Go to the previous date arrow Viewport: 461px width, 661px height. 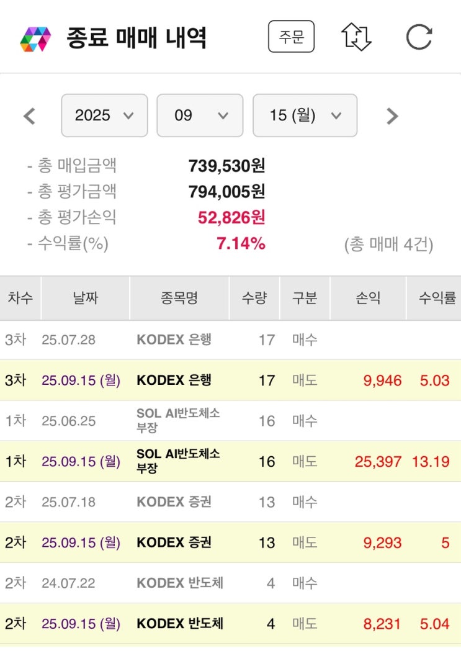29,116
